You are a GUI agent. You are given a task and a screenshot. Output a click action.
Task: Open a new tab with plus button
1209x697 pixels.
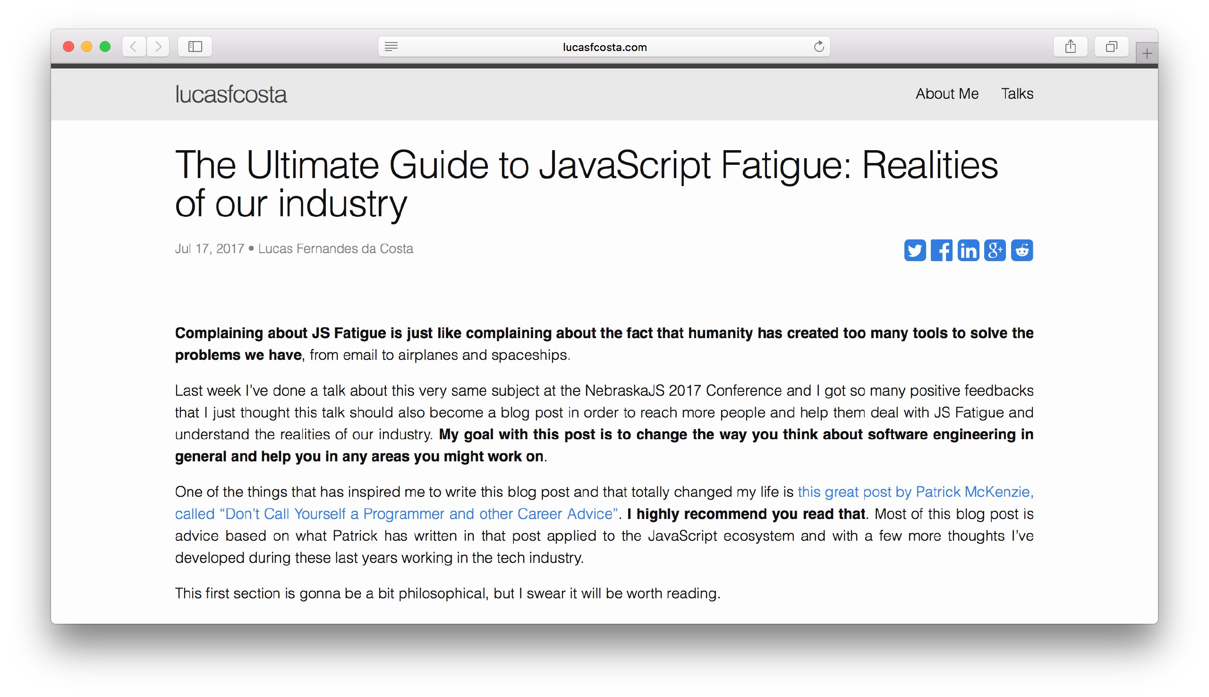coord(1147,53)
